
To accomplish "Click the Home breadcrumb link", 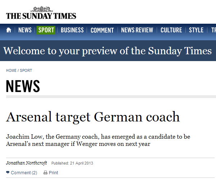I will click(11, 70).
